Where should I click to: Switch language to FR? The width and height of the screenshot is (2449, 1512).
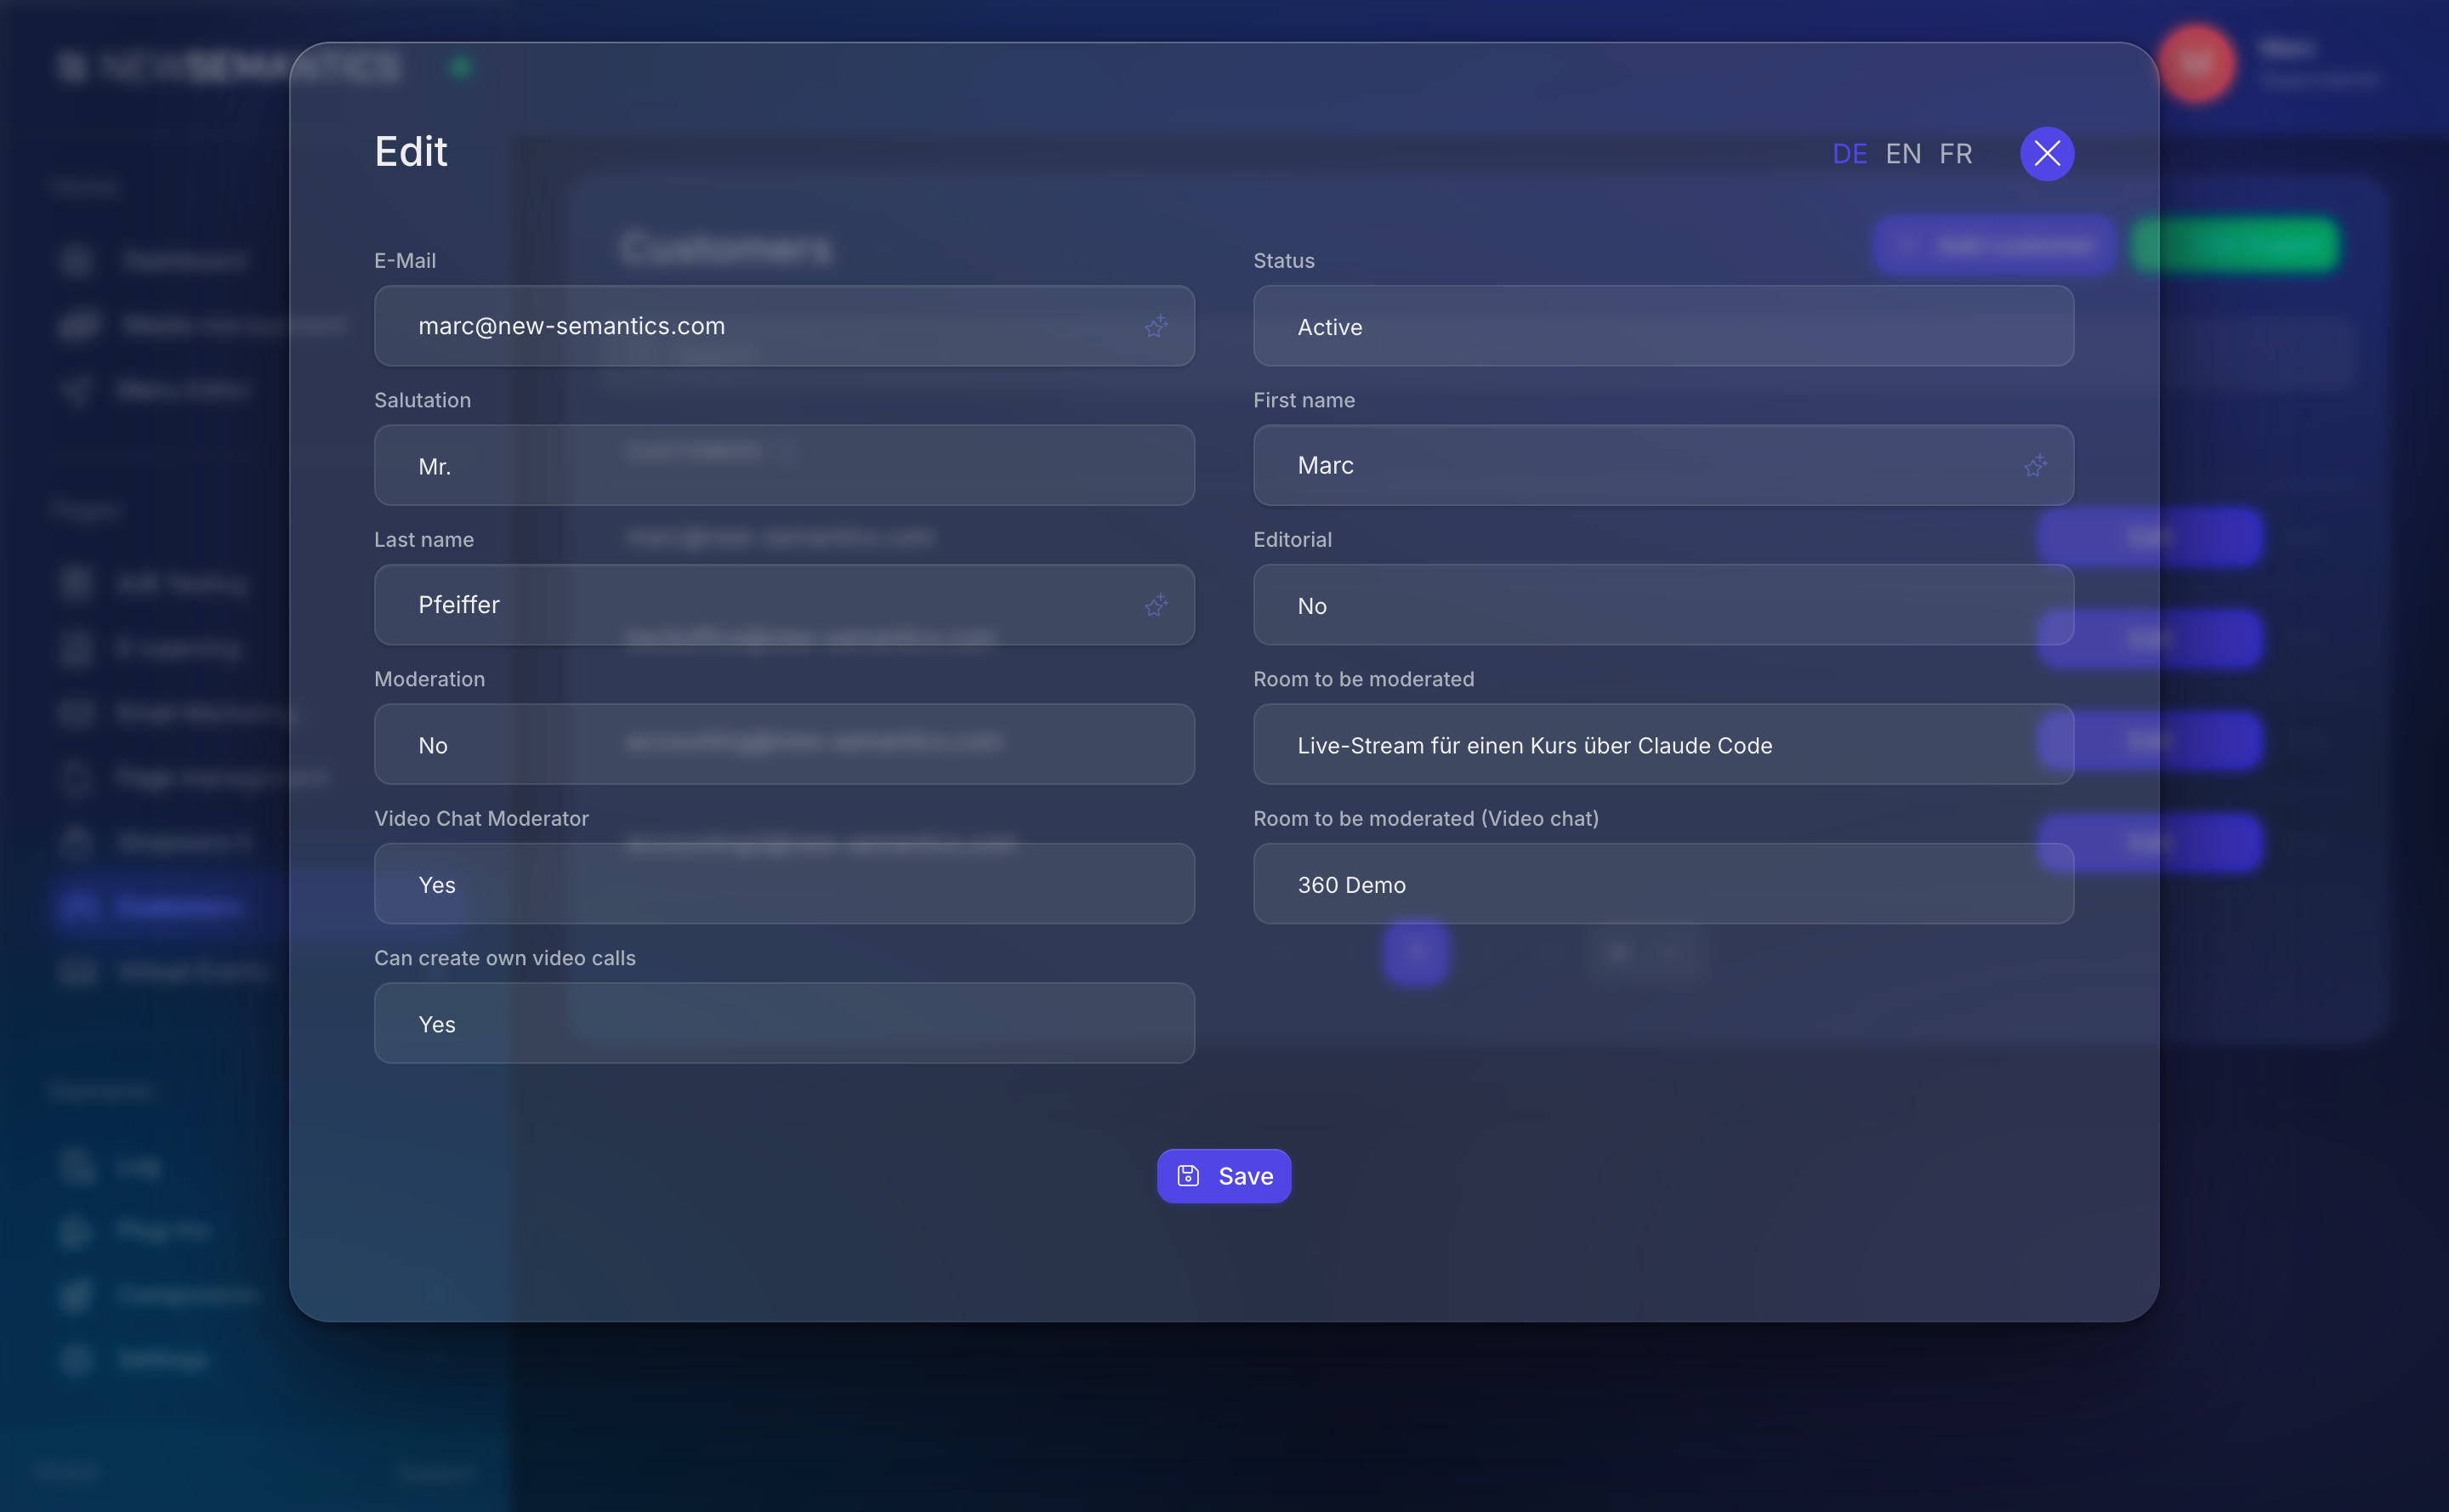tap(1955, 154)
